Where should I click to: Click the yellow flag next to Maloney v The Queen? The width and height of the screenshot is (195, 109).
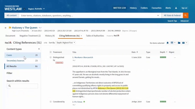click(x=10, y=28)
